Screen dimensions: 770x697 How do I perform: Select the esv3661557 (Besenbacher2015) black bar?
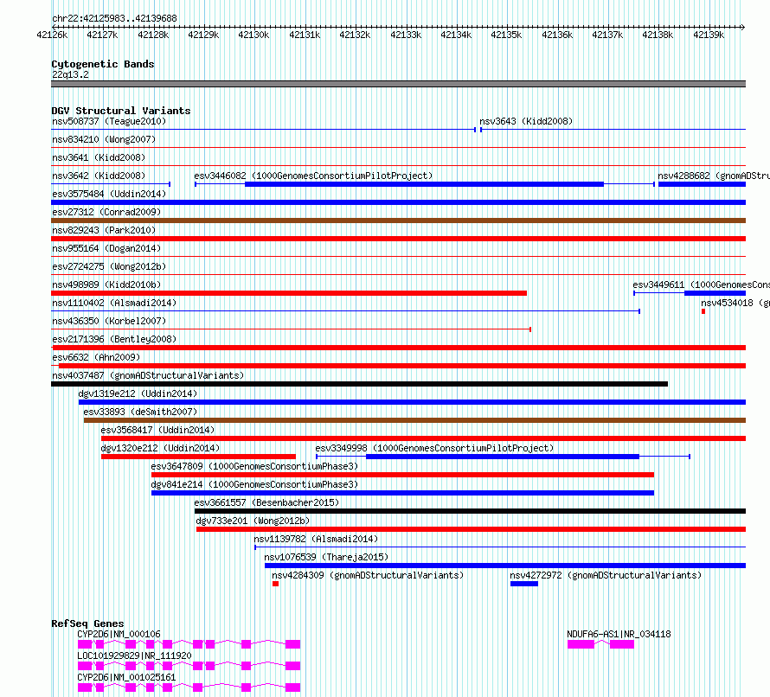[x=470, y=511]
